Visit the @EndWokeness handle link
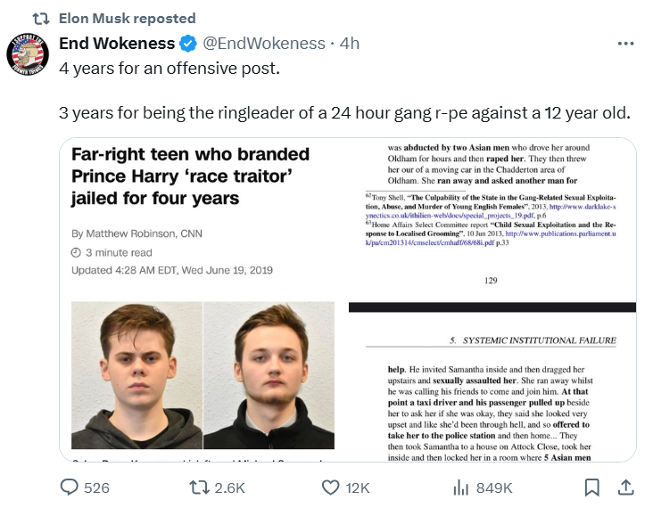The height and width of the screenshot is (508, 653). click(264, 44)
